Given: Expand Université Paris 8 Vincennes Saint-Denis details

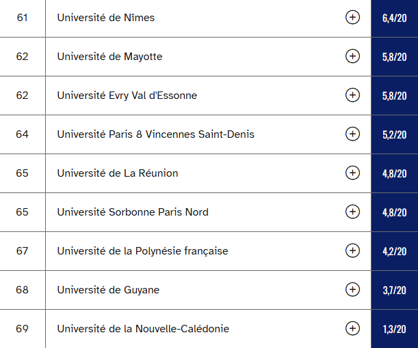Looking at the screenshot, I should click(x=352, y=134).
